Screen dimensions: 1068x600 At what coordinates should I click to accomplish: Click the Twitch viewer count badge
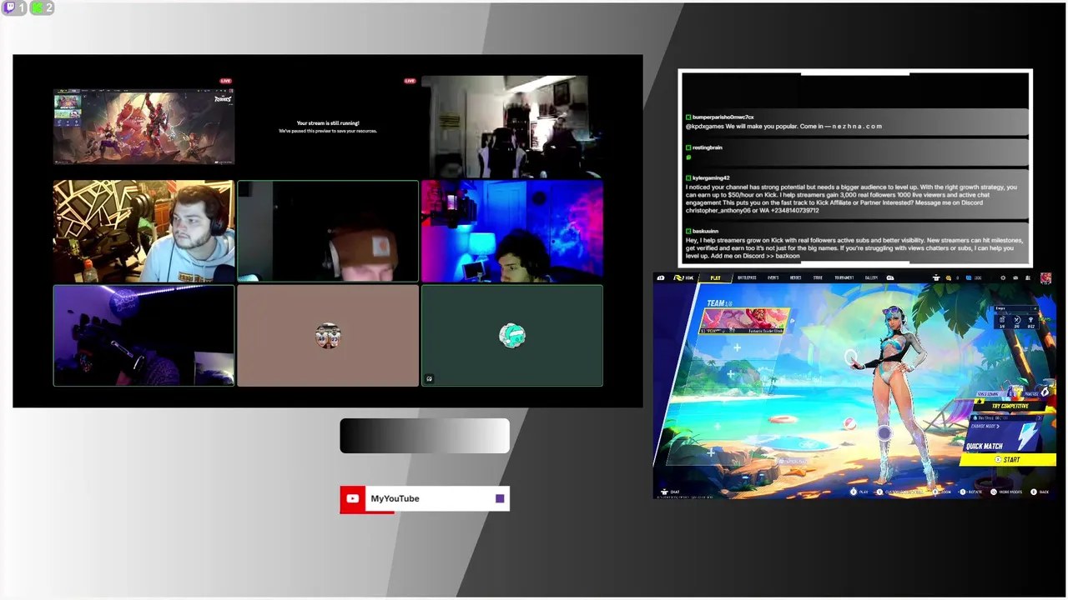(15, 7)
